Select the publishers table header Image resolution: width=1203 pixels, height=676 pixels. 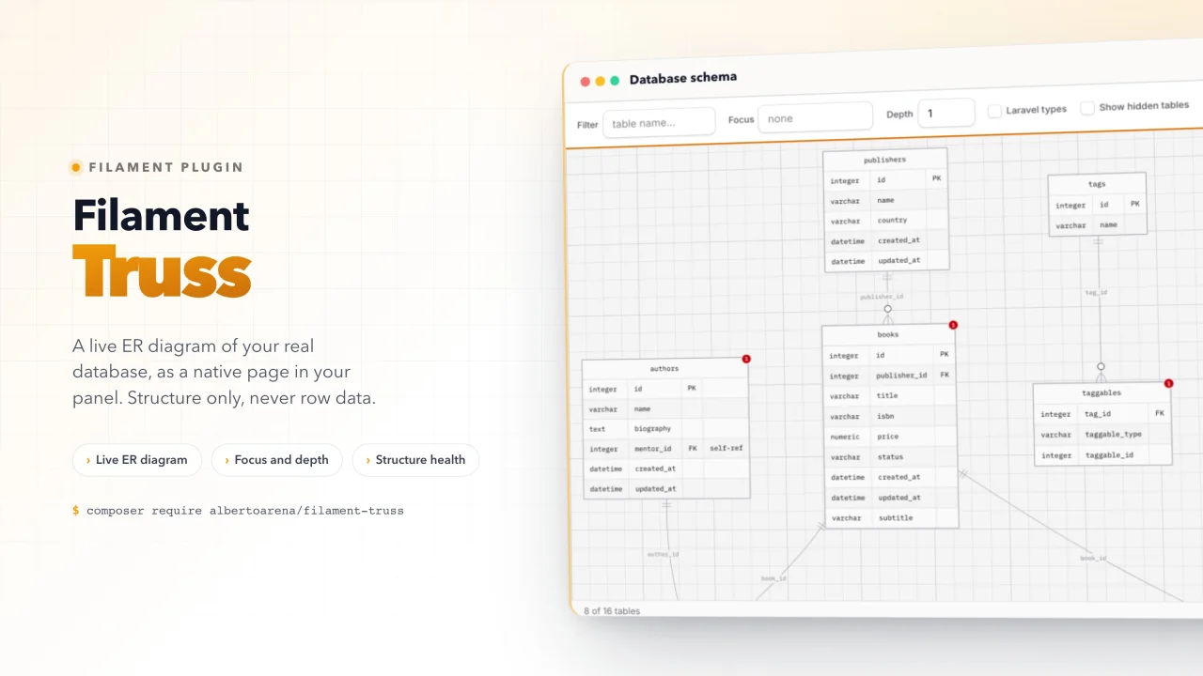point(884,160)
